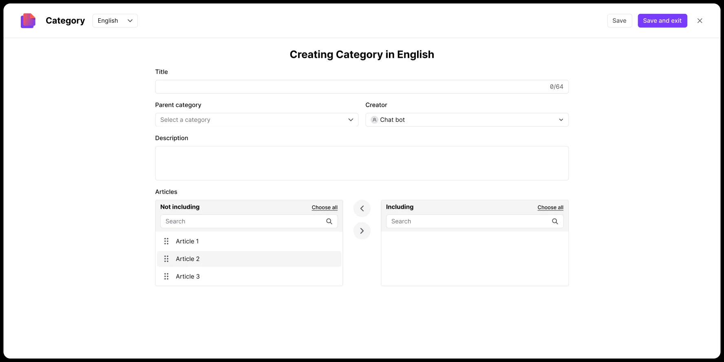Open the Parent category dropdown

point(257,120)
